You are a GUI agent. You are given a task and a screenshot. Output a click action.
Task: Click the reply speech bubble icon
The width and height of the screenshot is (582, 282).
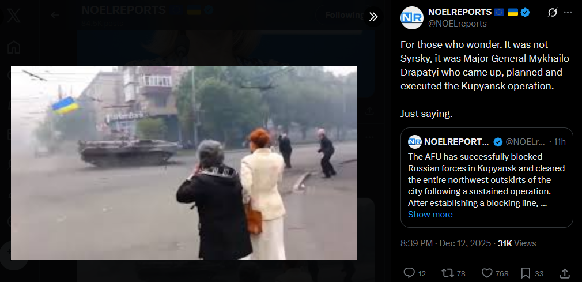409,273
